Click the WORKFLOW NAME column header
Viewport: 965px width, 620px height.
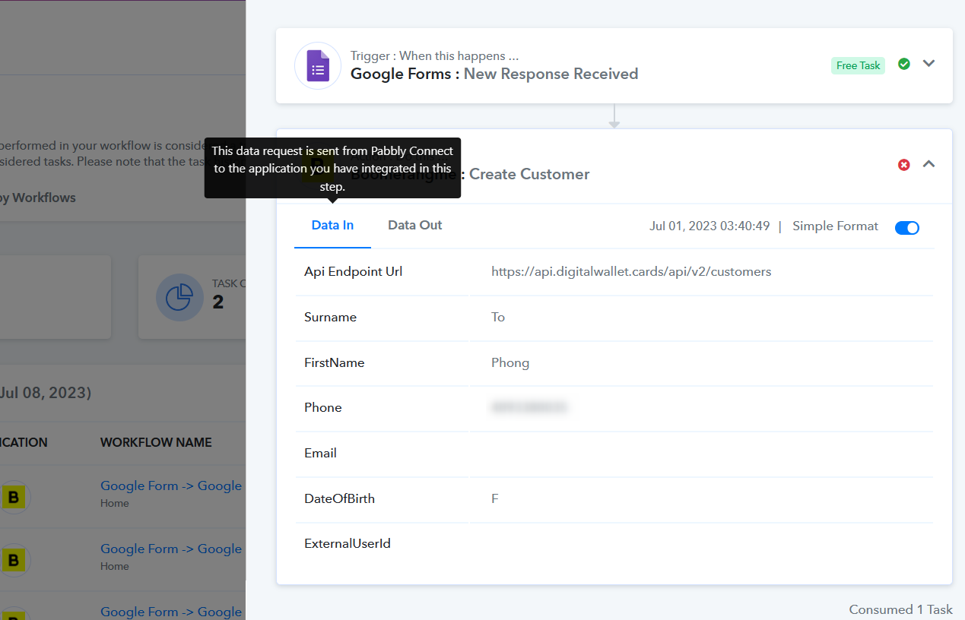point(156,442)
